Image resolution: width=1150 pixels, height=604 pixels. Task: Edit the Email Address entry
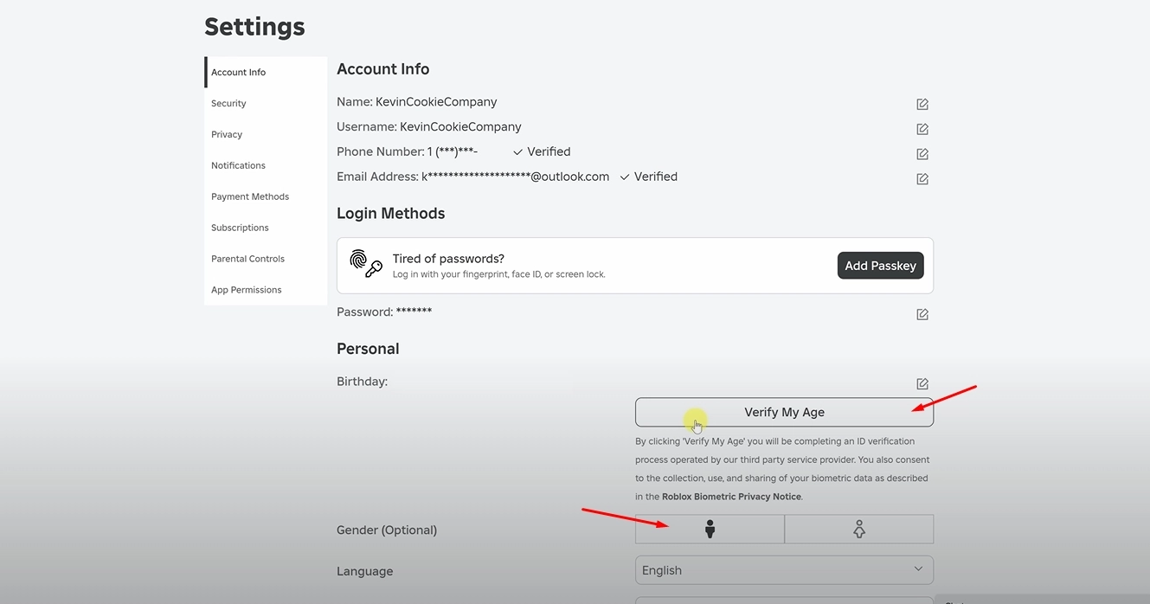coord(922,178)
